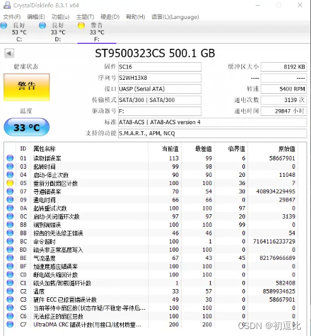This screenshot has width=311, height=336.
Task: Click the 原始值 column header
Action: [x=273, y=149]
